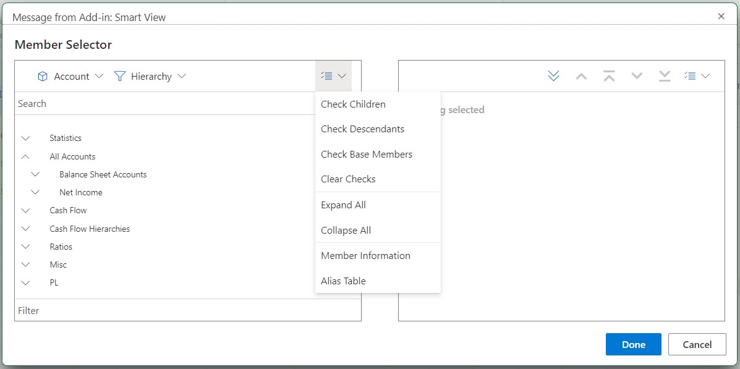Click the Move to Bottom icon

click(665, 75)
